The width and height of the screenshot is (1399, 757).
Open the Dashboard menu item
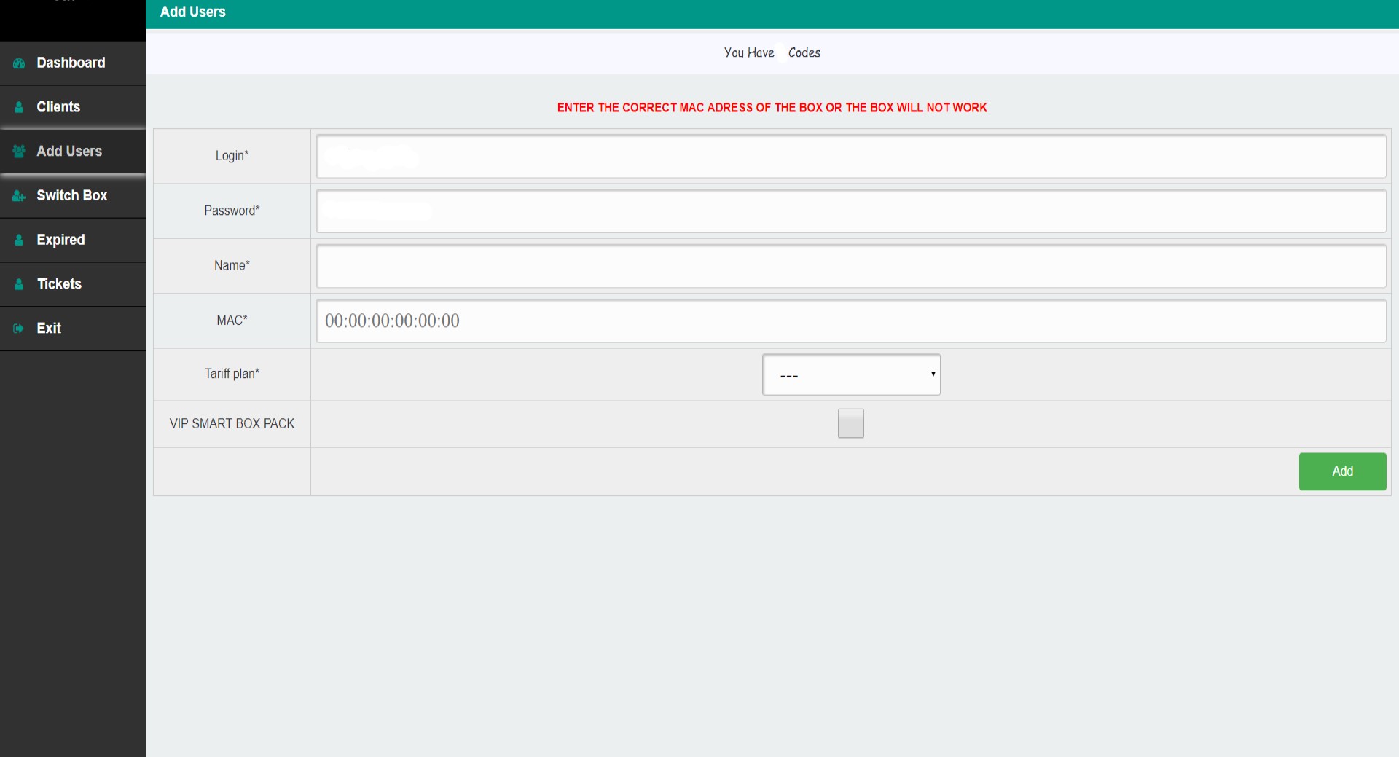click(71, 63)
